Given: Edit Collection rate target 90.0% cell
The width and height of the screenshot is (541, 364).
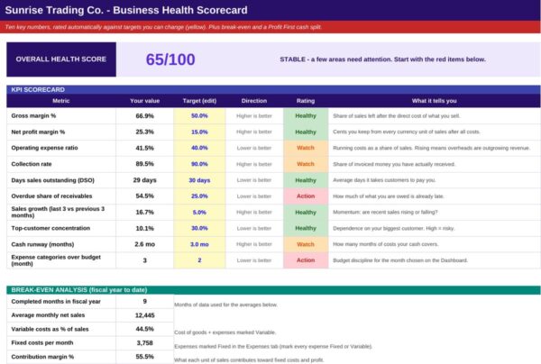Looking at the screenshot, I should click(x=199, y=164).
